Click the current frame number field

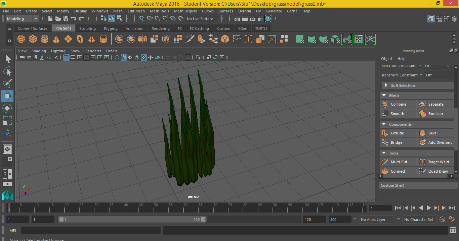[x=380, y=208]
